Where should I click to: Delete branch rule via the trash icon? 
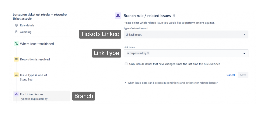pos(174,16)
